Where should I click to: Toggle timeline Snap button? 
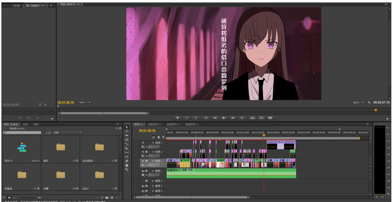[154, 137]
